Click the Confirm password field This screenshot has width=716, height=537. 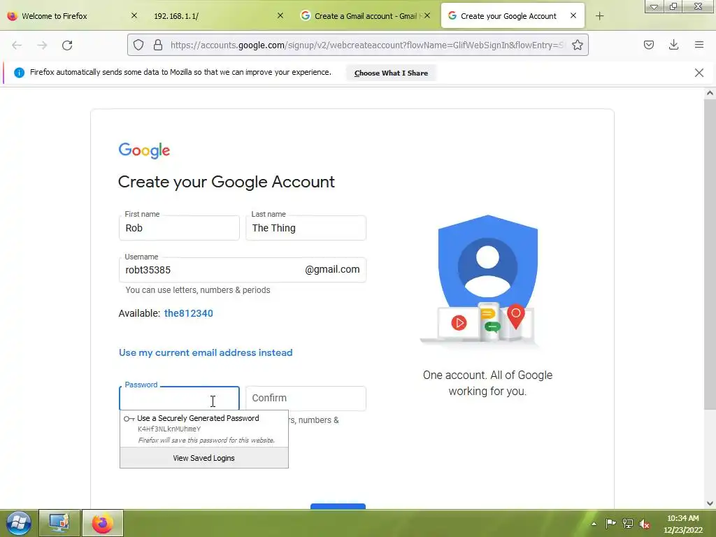pyautogui.click(x=306, y=398)
